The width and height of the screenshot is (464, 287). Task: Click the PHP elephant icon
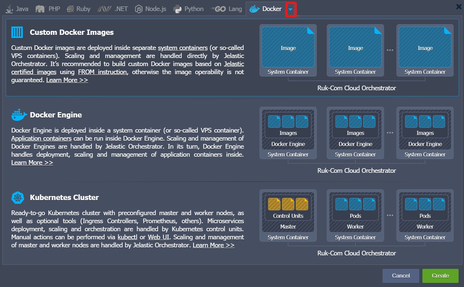(40, 9)
